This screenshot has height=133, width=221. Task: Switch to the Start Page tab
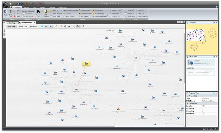[x=12, y=23]
